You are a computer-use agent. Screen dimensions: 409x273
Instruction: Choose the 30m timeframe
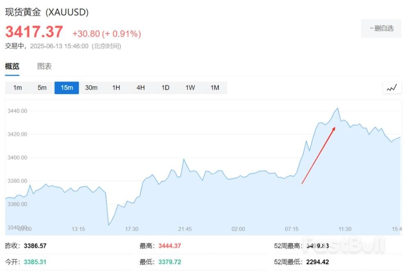91,88
